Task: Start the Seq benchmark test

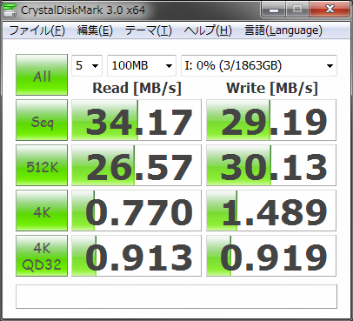Action: click(x=42, y=120)
